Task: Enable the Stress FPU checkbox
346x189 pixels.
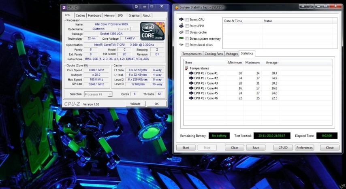Action: click(187, 26)
